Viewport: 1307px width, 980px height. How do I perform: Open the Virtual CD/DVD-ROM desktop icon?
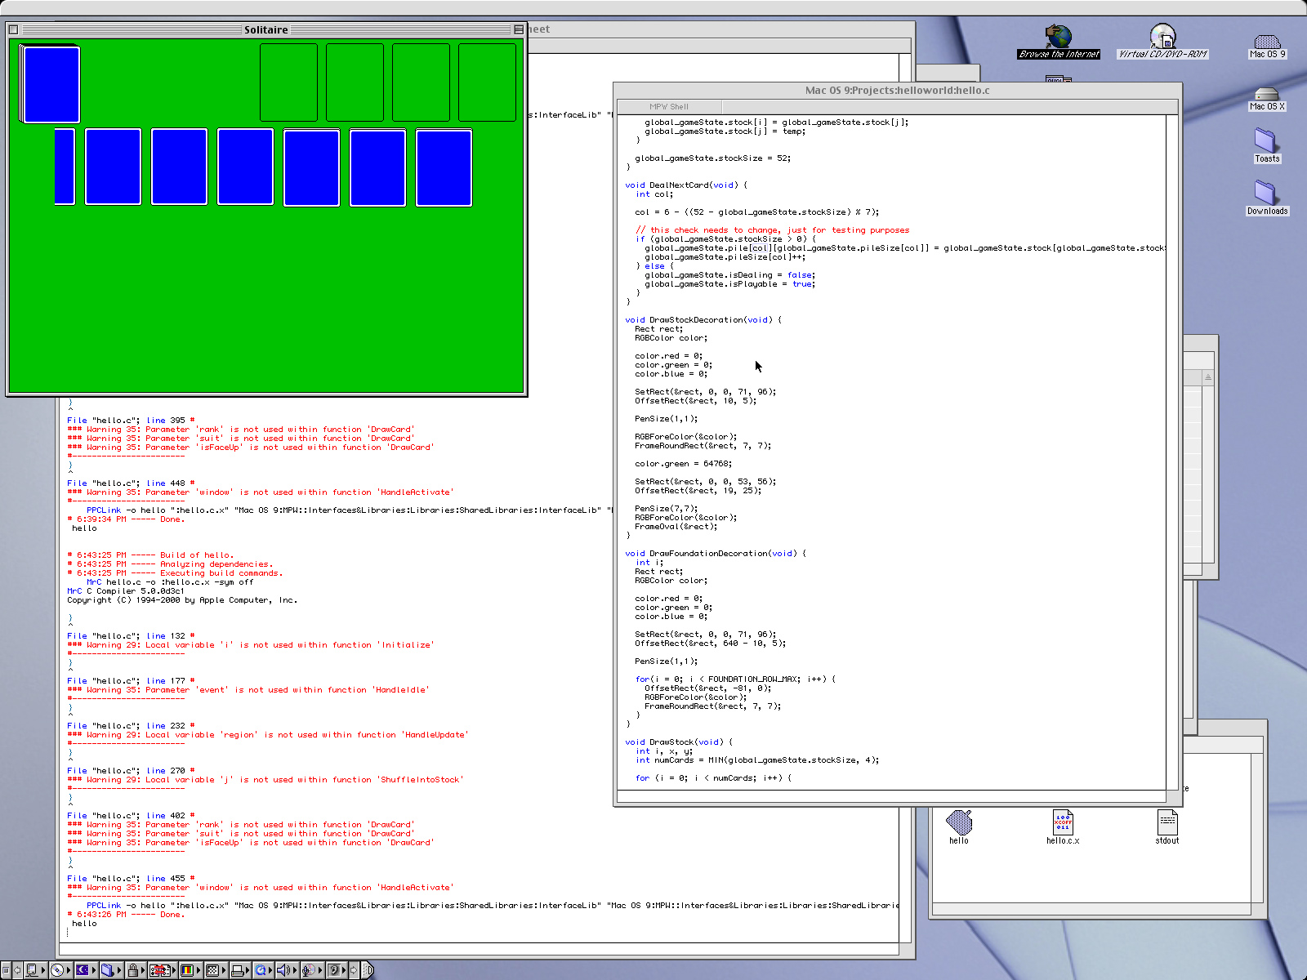point(1162,42)
